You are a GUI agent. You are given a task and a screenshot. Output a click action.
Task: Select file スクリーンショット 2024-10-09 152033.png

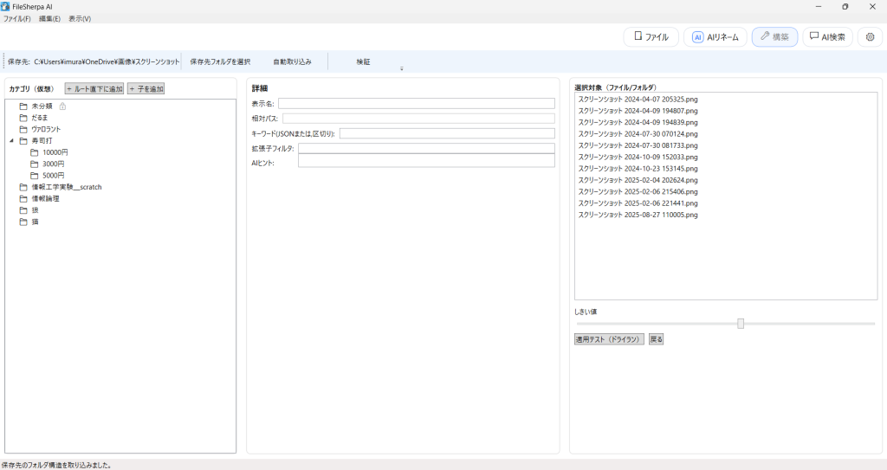[638, 158]
